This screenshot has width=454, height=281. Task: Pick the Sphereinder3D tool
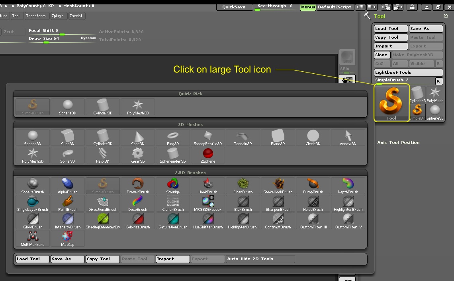coord(173,155)
